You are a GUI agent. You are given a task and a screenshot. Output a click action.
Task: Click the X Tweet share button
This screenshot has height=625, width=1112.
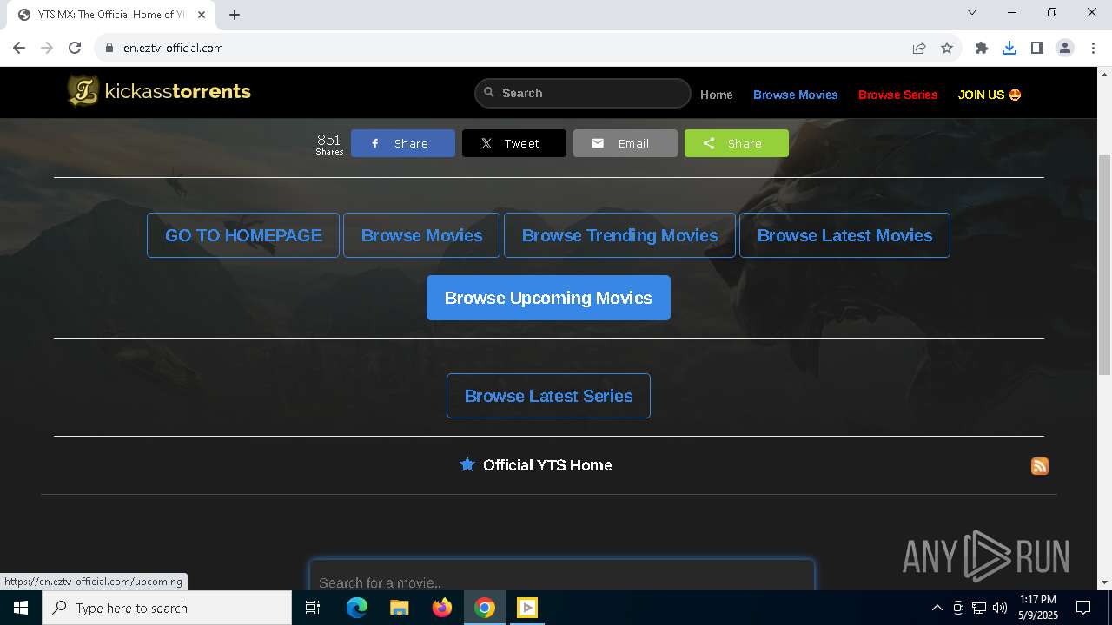point(514,143)
